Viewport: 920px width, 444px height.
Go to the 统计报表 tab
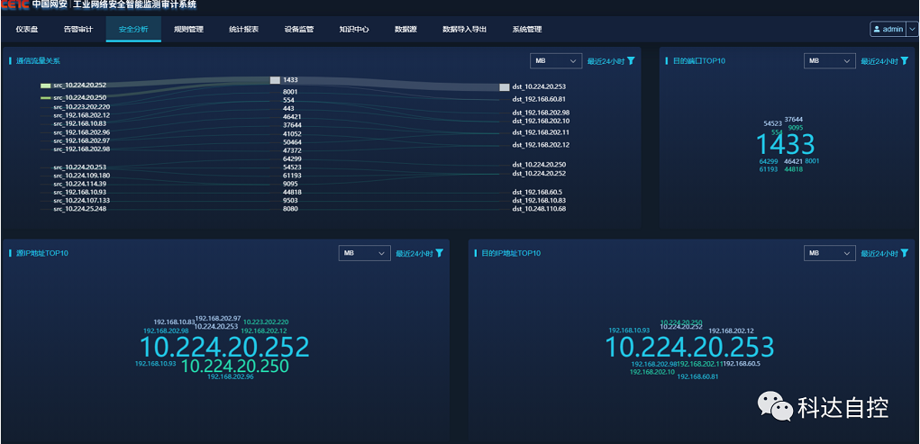(x=243, y=29)
